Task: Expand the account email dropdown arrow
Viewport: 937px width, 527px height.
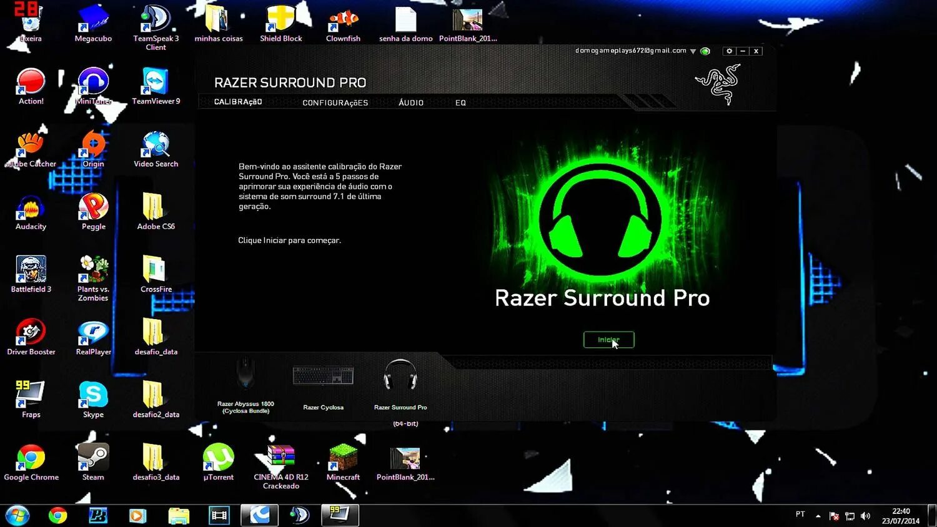Action: pyautogui.click(x=693, y=51)
